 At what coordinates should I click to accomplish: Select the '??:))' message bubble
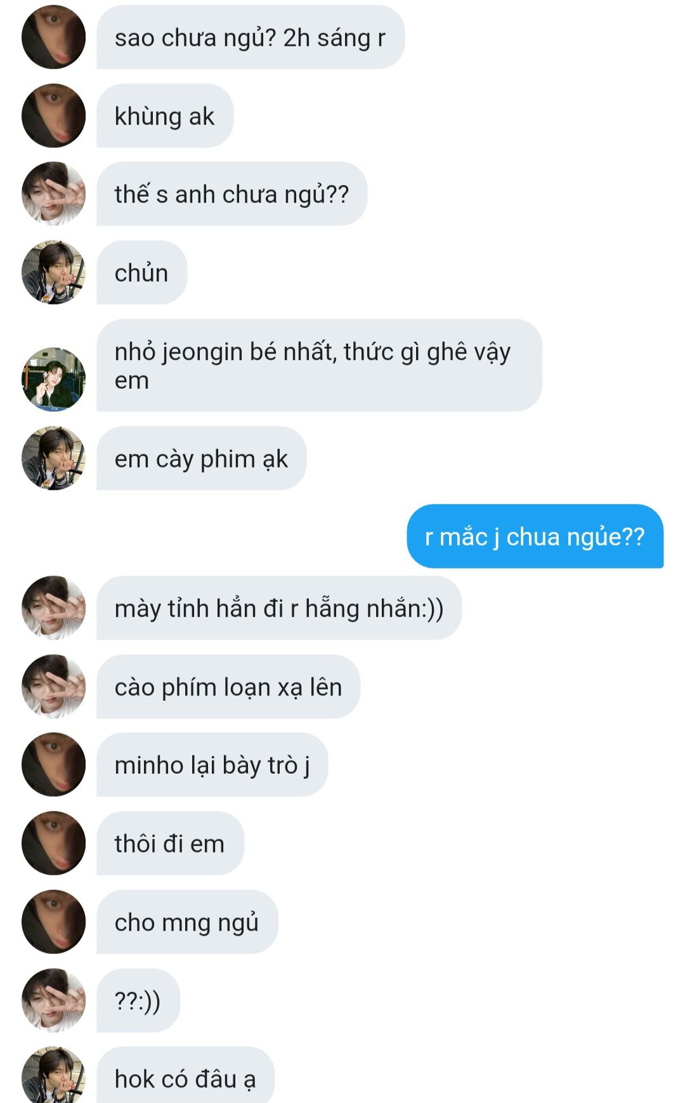[x=138, y=1000]
